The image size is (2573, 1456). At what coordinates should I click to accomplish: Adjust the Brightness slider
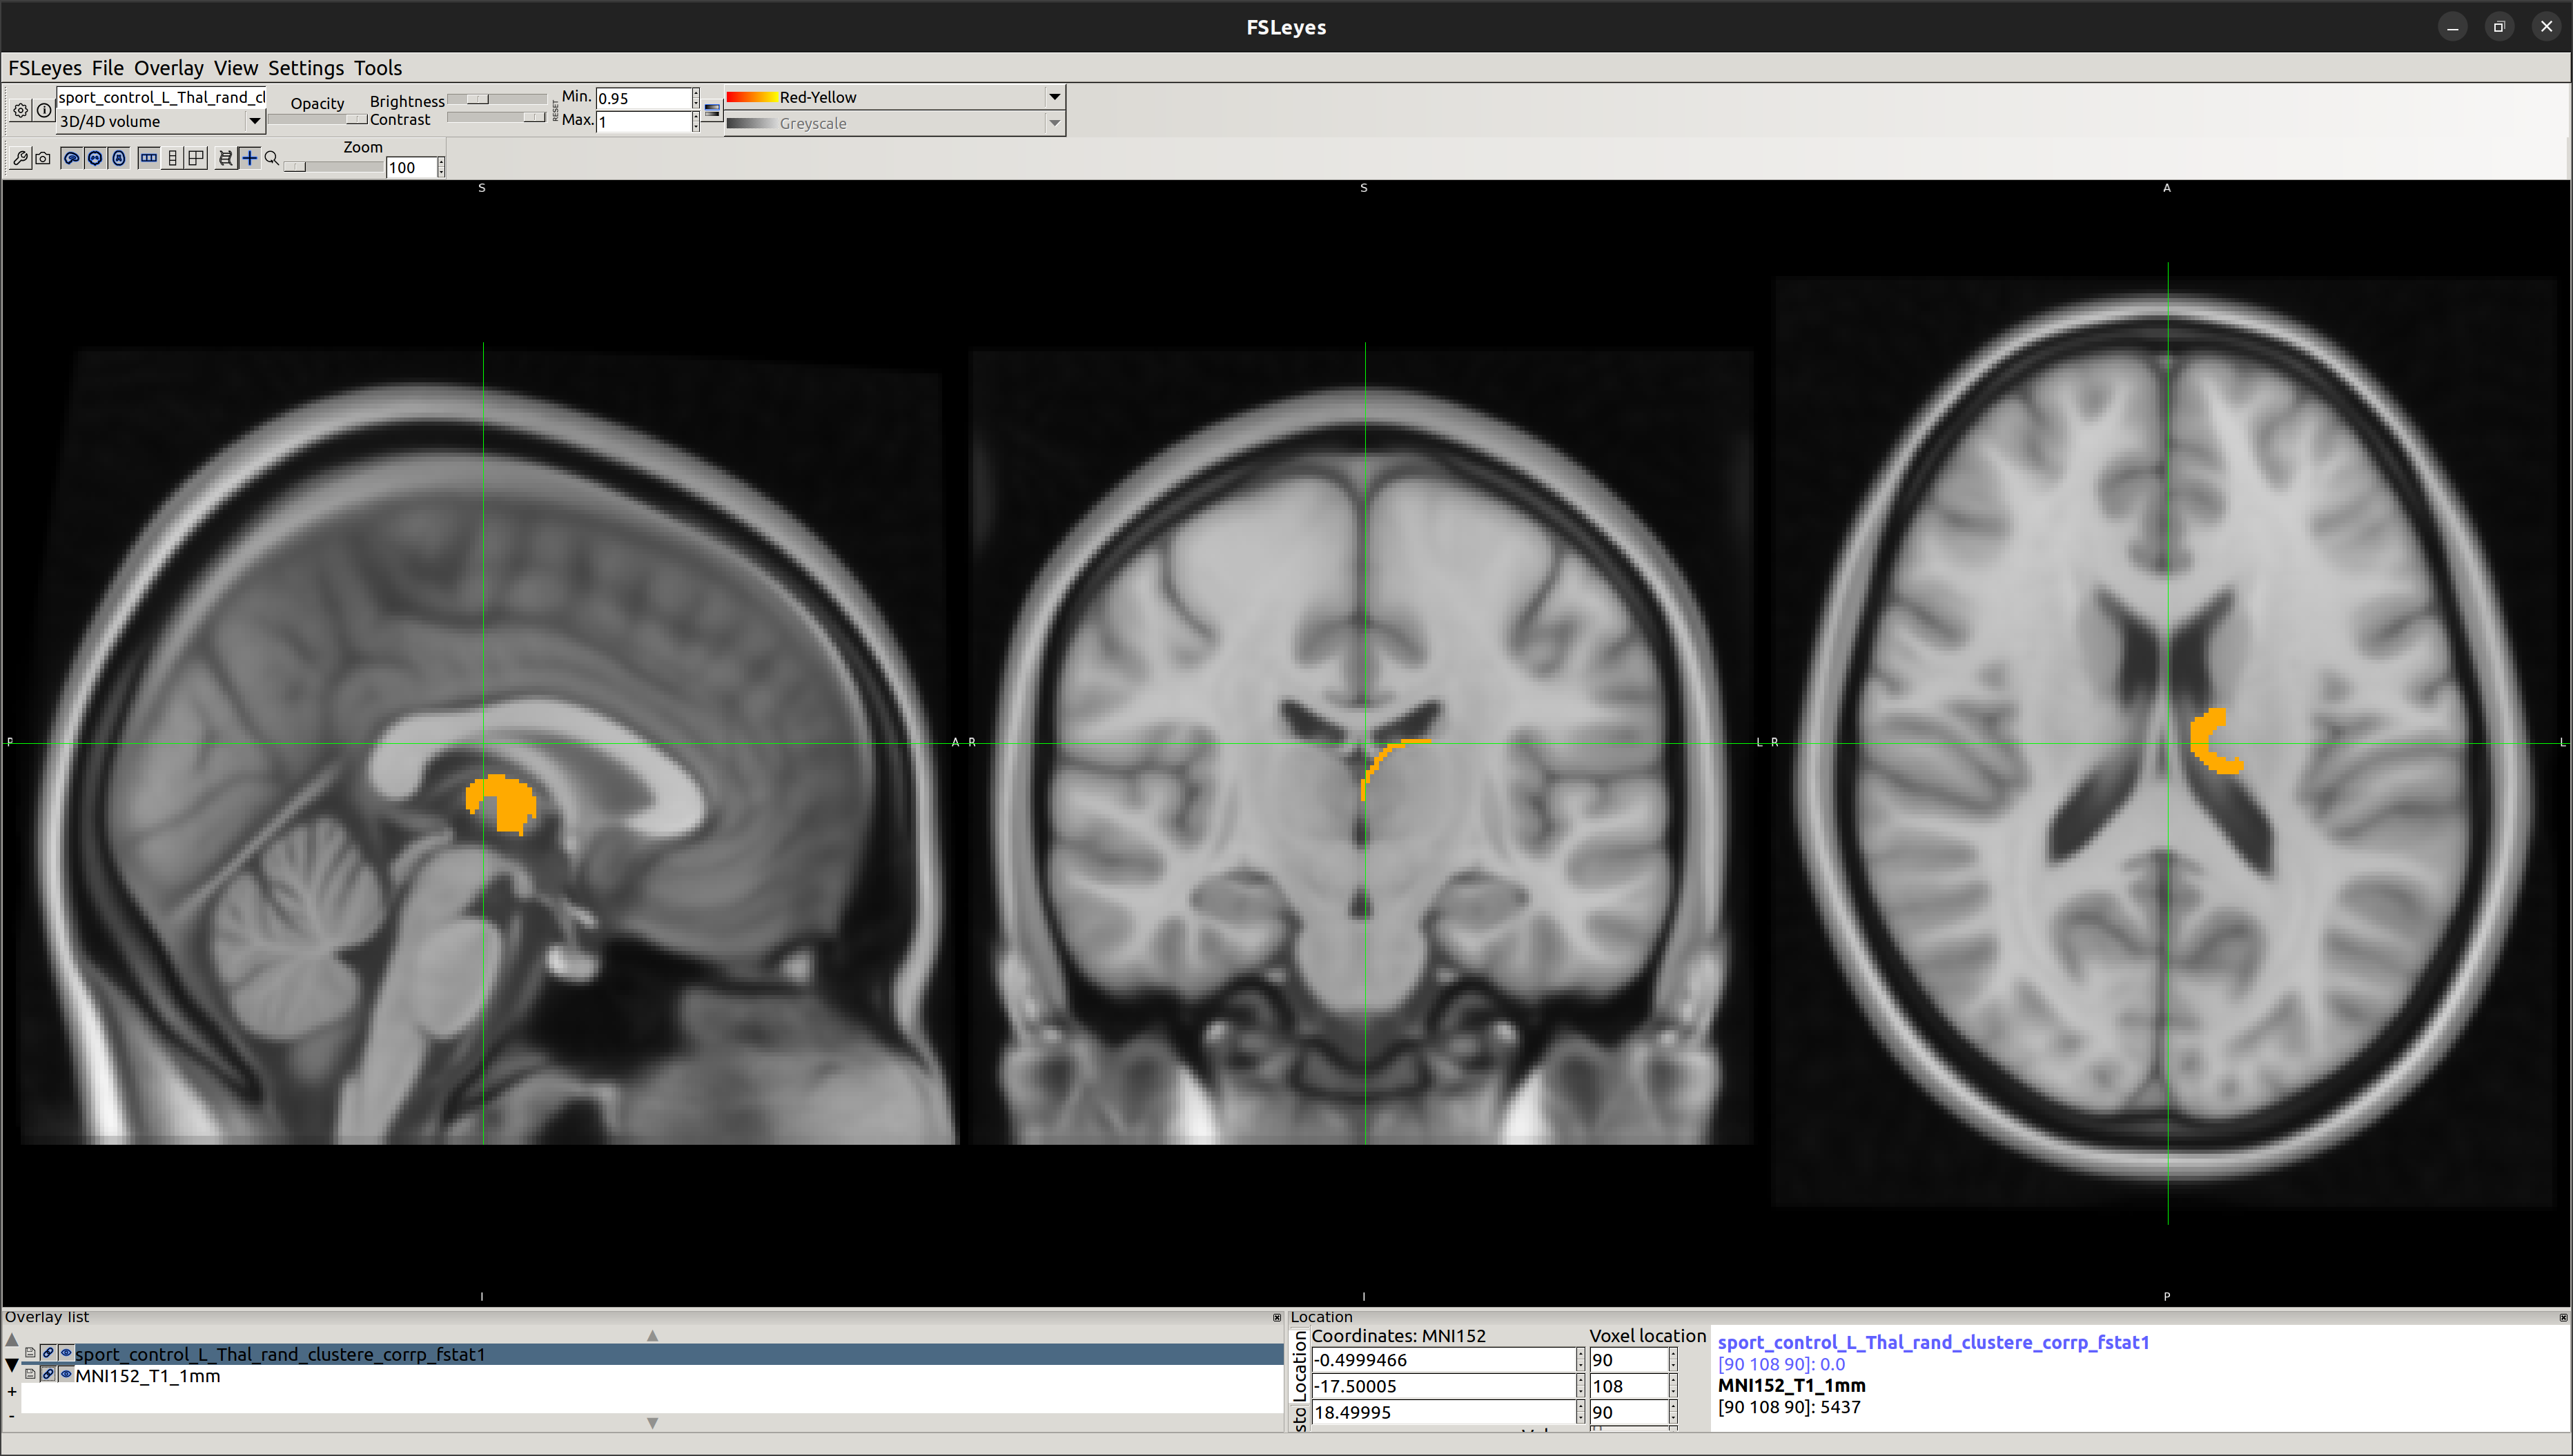tap(480, 99)
